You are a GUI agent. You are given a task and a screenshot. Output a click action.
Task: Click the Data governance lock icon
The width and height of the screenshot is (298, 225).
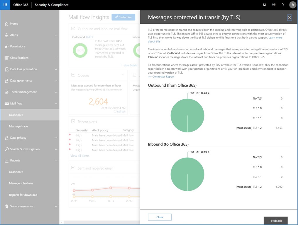pyautogui.click(x=7, y=81)
